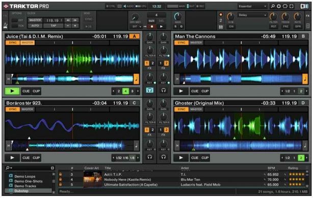Enable headphone cue for Deck A
The image size is (313, 198).
click(150, 90)
